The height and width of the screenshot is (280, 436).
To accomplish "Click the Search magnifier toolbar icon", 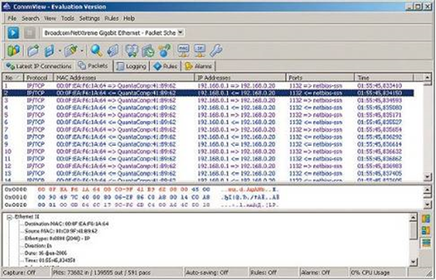I will pyautogui.click(x=97, y=50).
